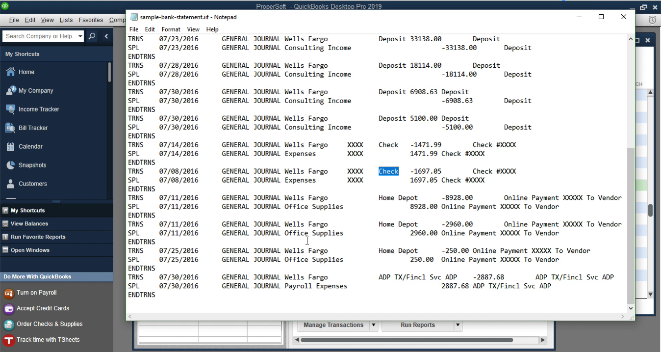Open Bill Tracker from the sidebar
Viewport: 661px width, 352px height.
pos(10,128)
